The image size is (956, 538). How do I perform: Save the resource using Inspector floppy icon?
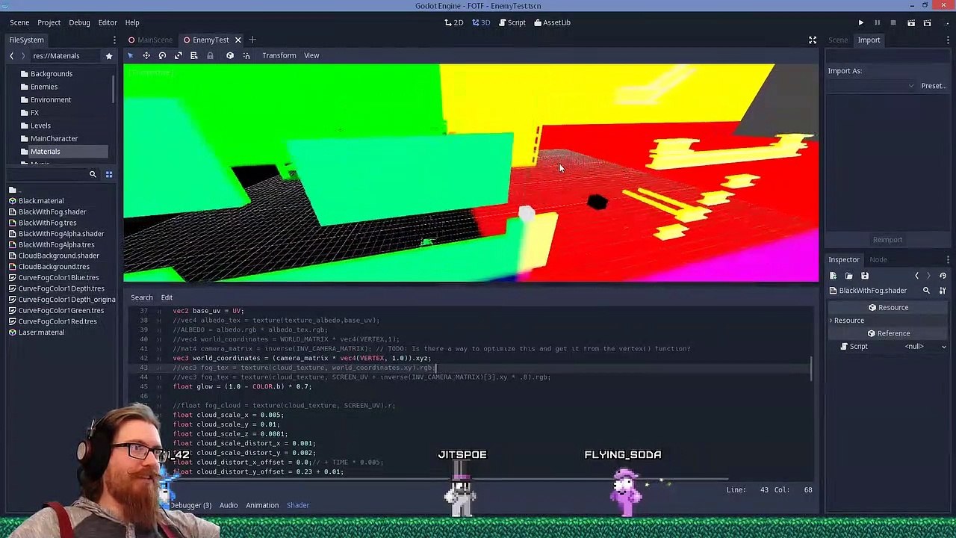click(x=865, y=276)
